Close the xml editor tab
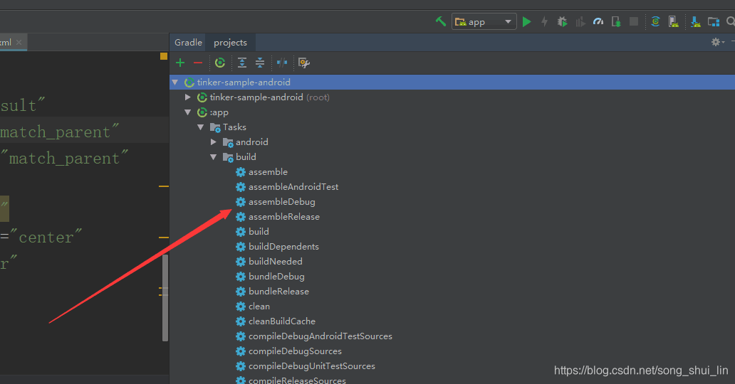735x384 pixels. (x=19, y=42)
